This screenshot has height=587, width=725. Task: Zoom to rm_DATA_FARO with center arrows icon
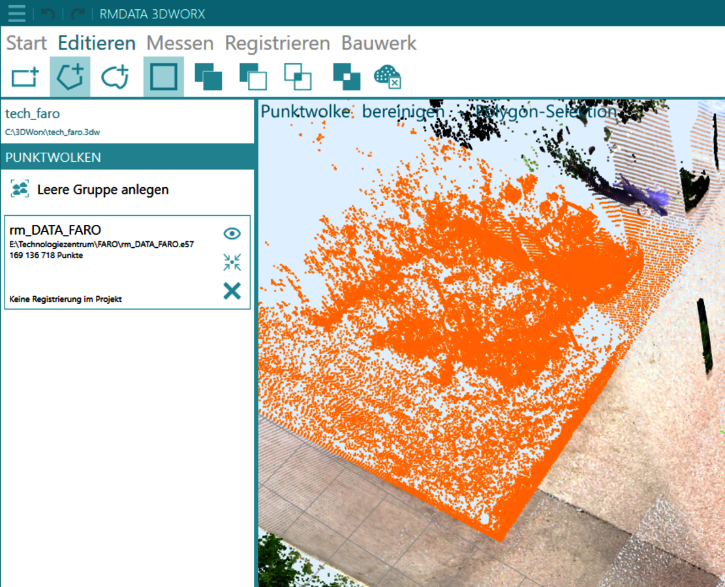pos(232,262)
